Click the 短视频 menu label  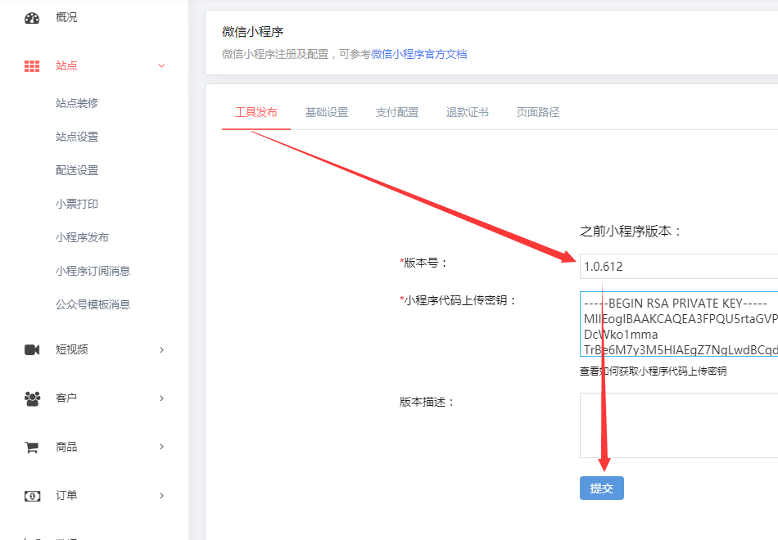(72, 349)
